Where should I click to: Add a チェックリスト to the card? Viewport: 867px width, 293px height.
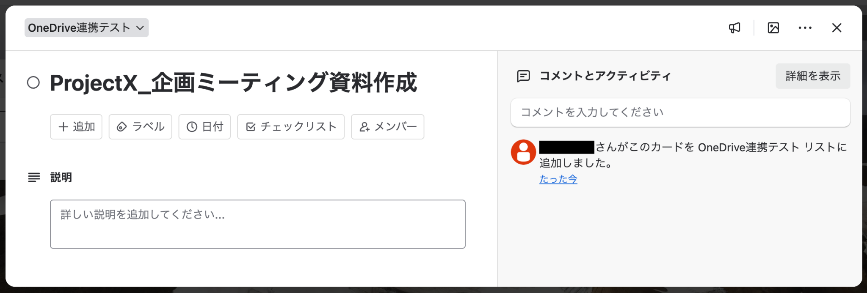click(290, 127)
